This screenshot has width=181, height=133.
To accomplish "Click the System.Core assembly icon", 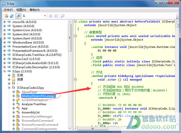I will click(9, 30).
